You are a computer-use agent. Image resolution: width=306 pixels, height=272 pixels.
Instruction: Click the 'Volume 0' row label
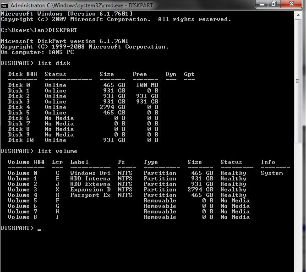22,173
